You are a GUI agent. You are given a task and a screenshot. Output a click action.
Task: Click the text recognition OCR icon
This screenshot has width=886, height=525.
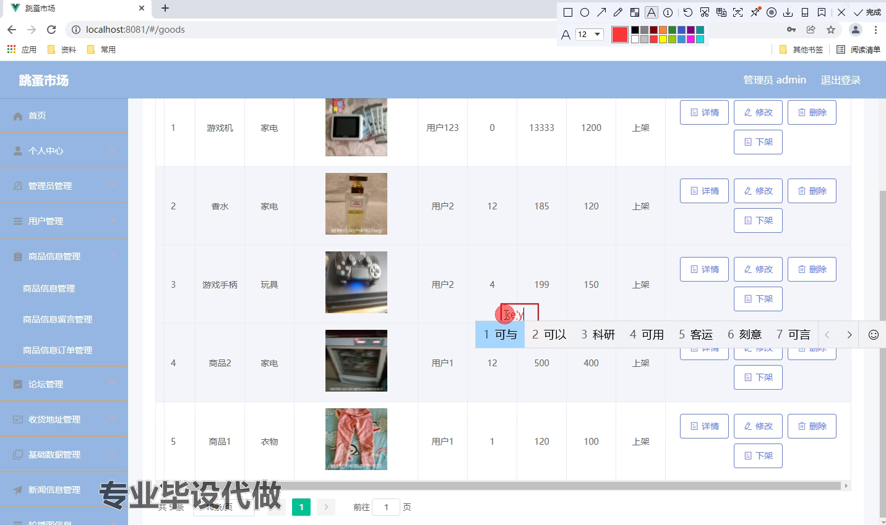coord(738,12)
